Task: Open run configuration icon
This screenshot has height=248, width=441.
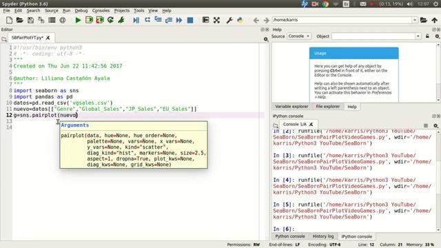Action: click(121, 20)
